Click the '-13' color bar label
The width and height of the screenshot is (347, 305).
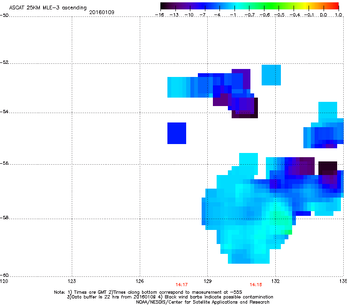pos(174,15)
